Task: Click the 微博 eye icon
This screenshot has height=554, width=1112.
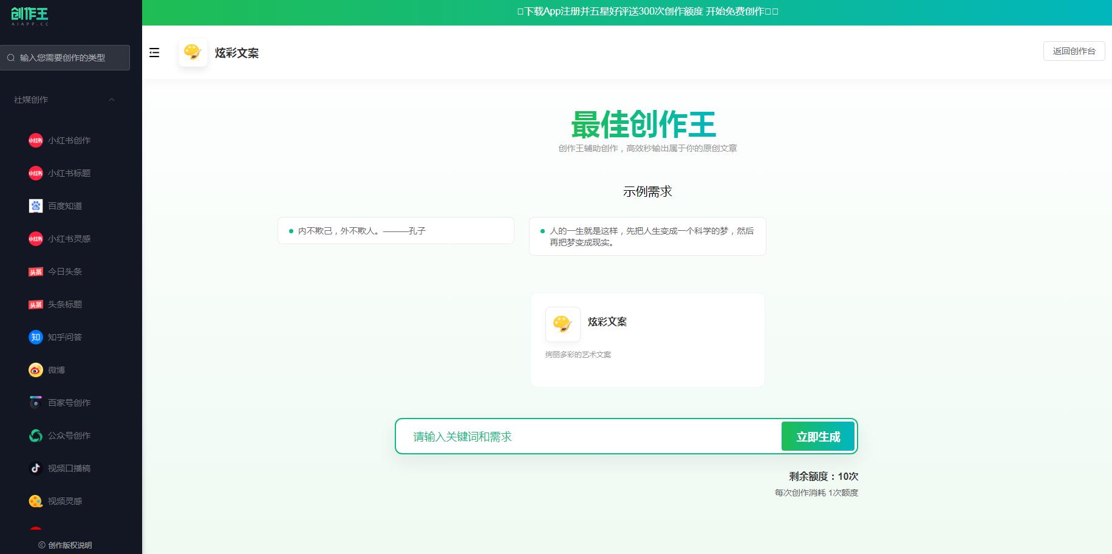Action: tap(36, 370)
